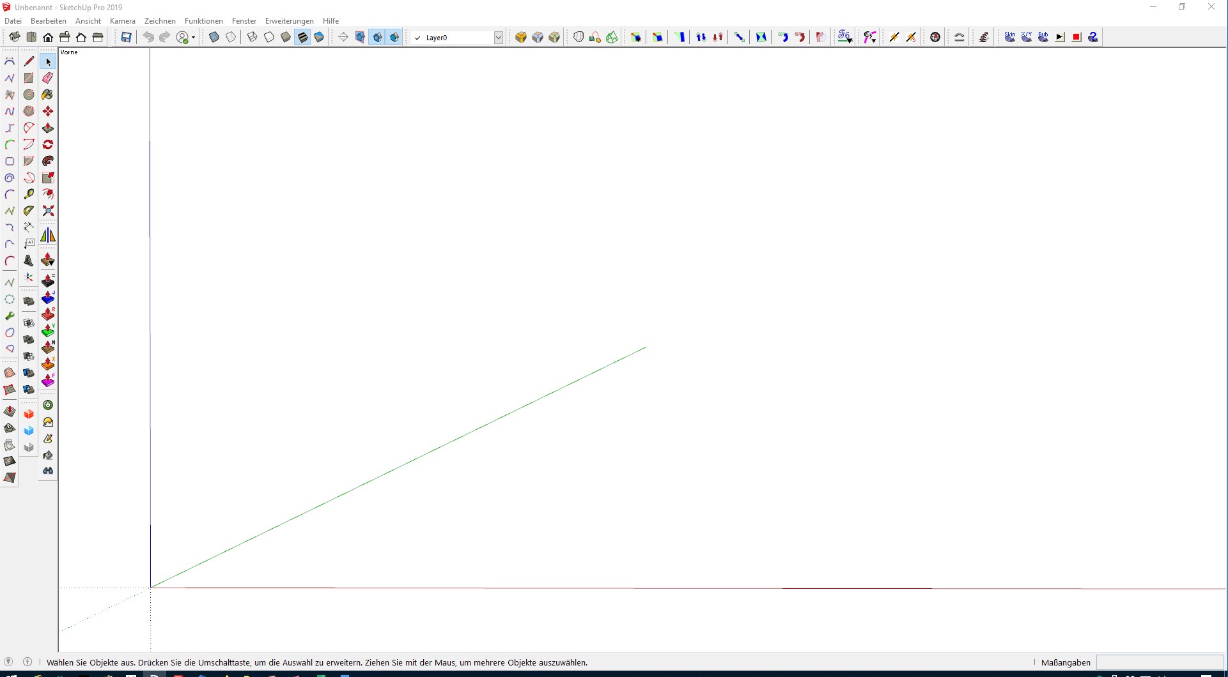Viewport: 1228px width, 677px height.
Task: Open the Layer0 layer dropdown
Action: 498,38
